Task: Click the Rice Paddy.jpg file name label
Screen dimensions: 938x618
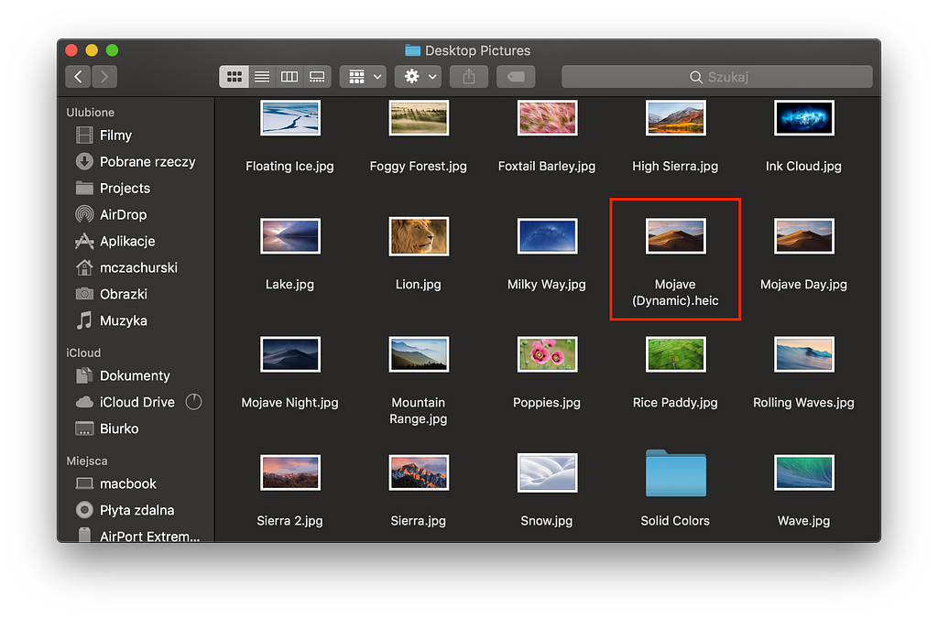Action: [x=675, y=403]
